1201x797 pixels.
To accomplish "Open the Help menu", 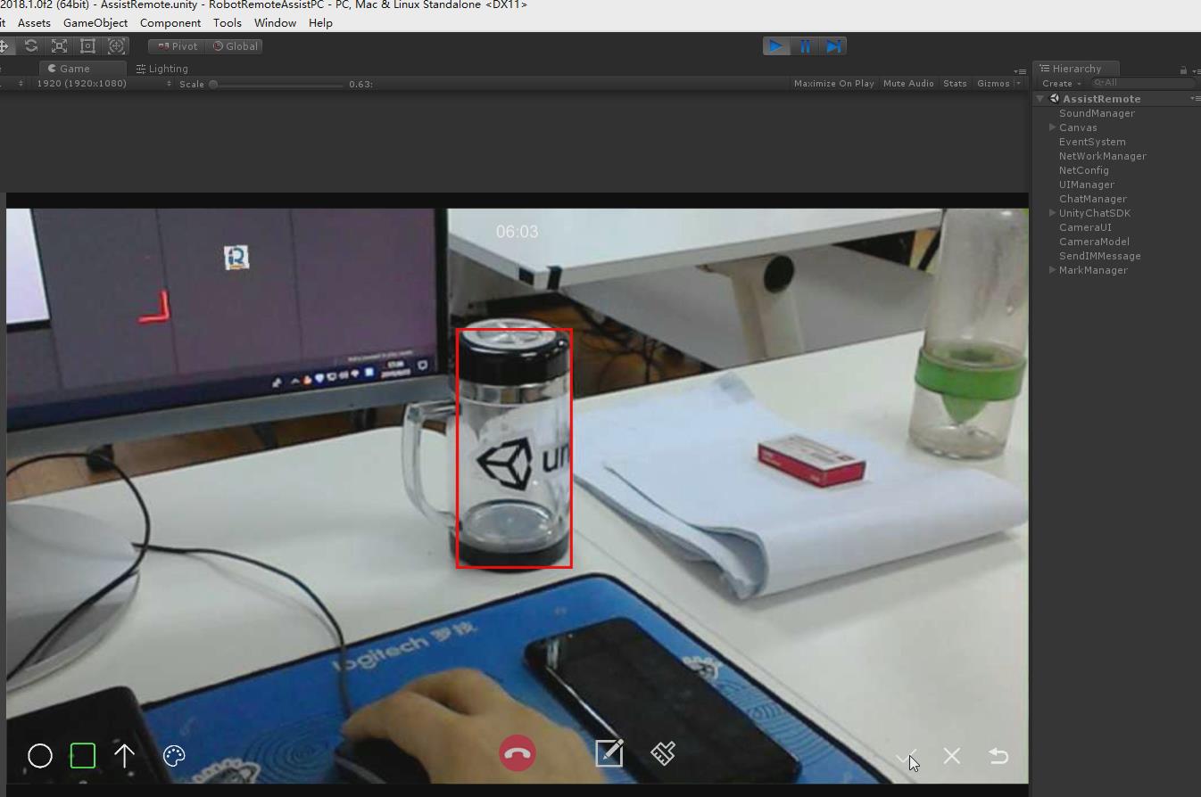I will click(x=320, y=22).
